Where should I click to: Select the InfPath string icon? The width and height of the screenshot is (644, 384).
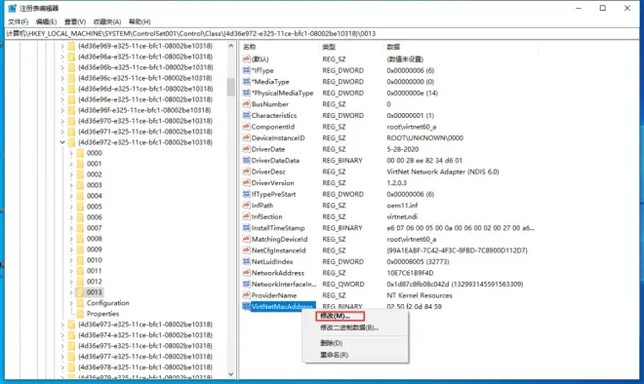click(247, 206)
